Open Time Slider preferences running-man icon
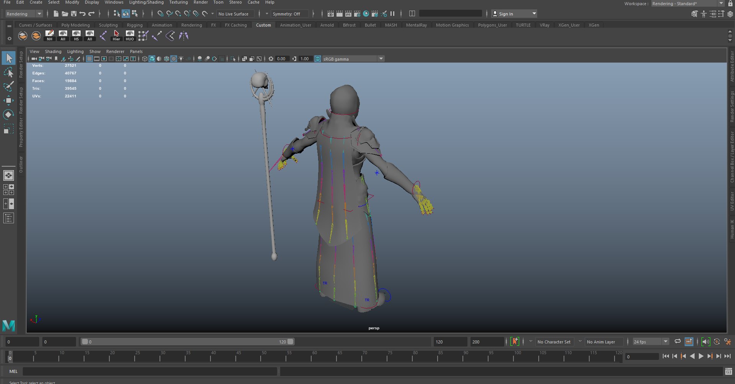 pyautogui.click(x=728, y=342)
